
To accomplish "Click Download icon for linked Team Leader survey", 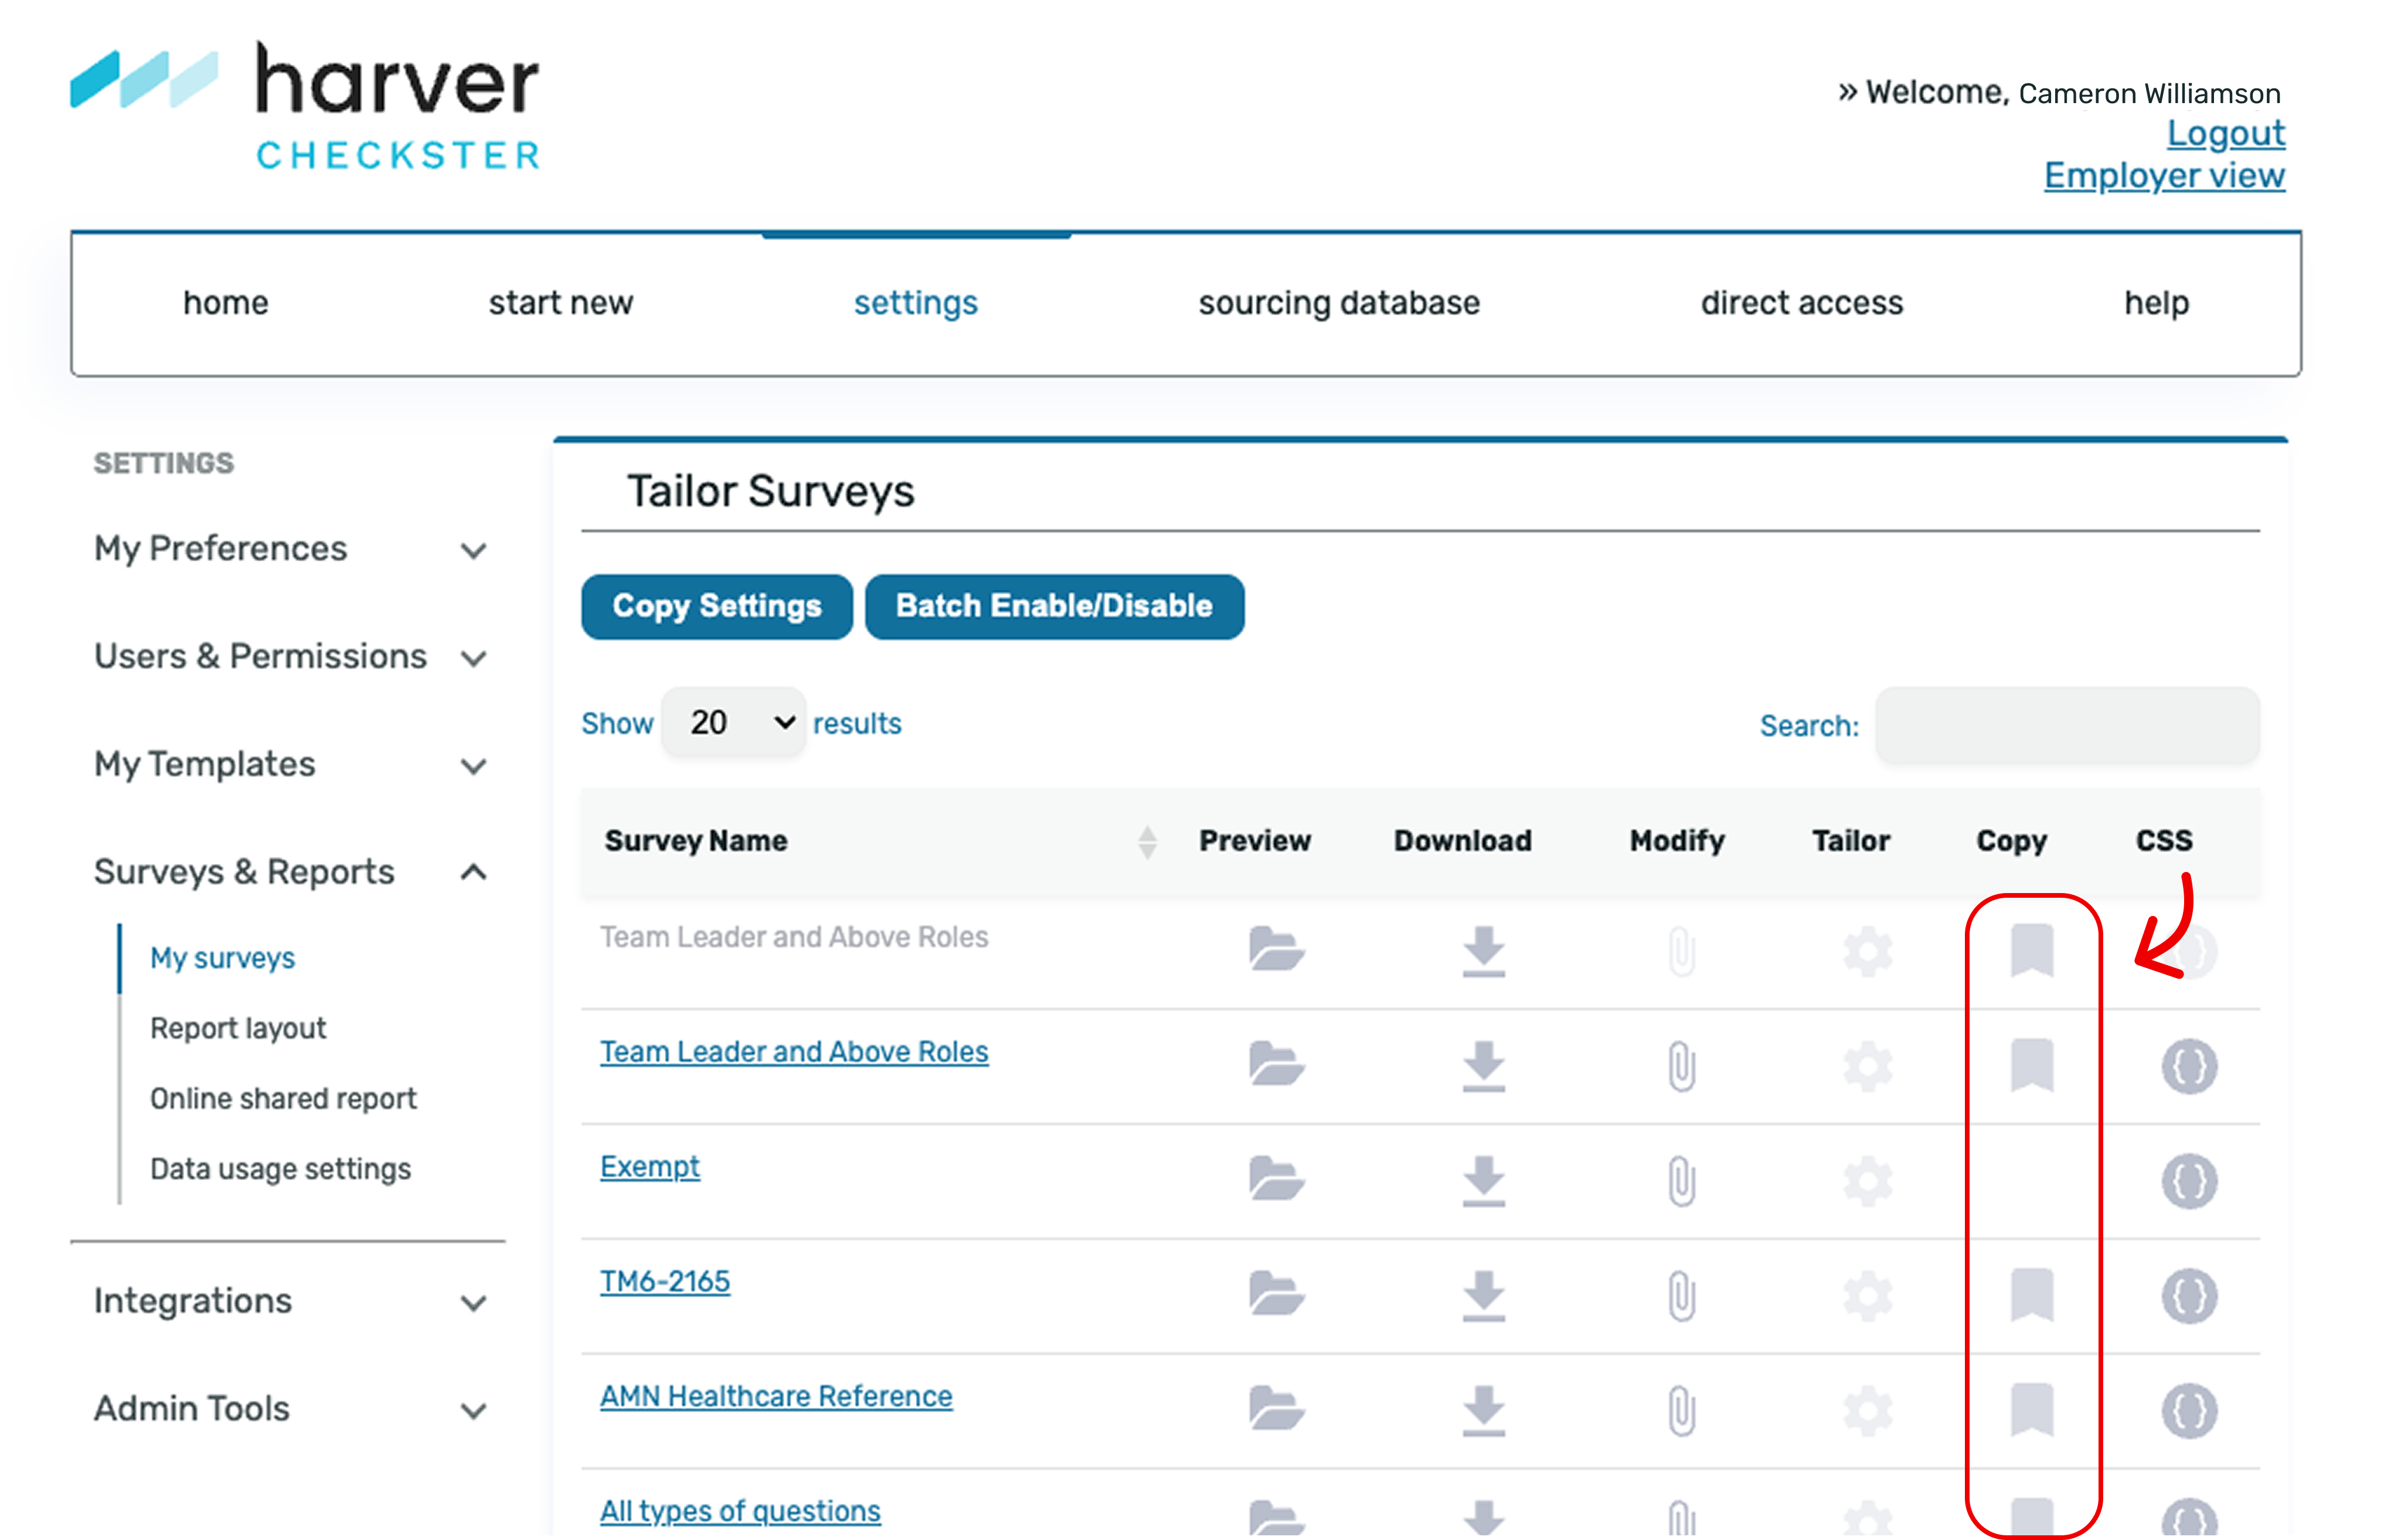I will tap(1483, 1065).
